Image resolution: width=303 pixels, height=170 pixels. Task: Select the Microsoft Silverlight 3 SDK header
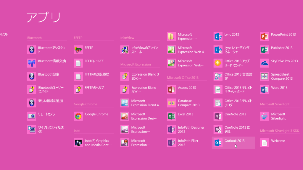pyautogui.click(x=280, y=131)
